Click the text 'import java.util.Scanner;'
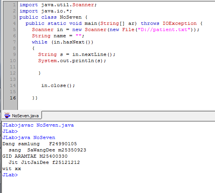This screenshot has height=193, width=215. 58,5
